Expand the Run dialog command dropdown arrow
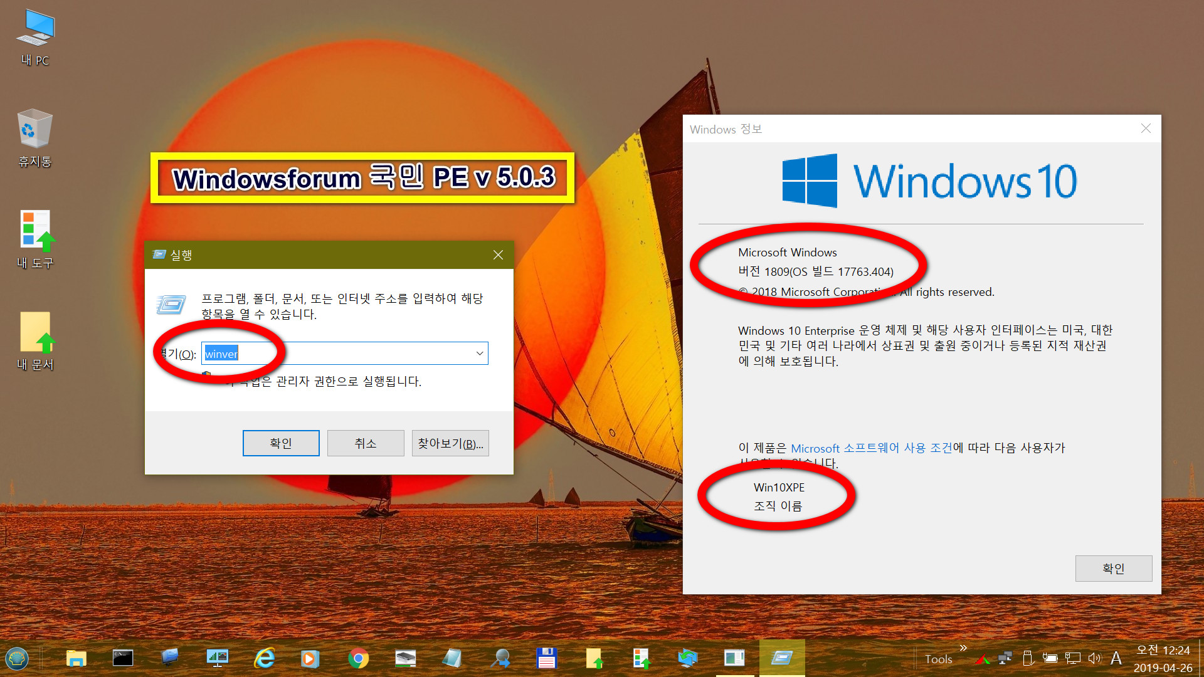 click(480, 354)
